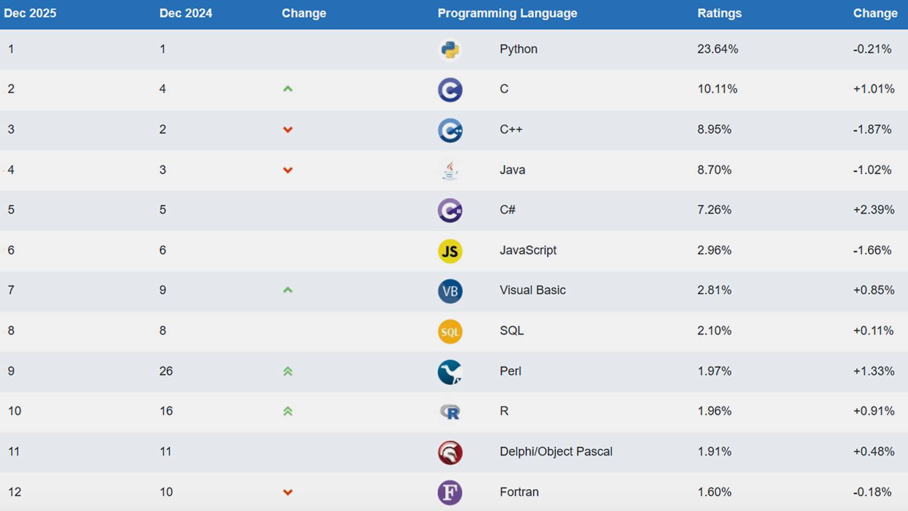Image resolution: width=908 pixels, height=511 pixels.
Task: Click the R language logo icon
Action: tap(450, 412)
